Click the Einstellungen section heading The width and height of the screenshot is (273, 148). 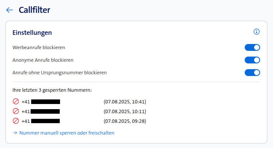pyautogui.click(x=32, y=33)
